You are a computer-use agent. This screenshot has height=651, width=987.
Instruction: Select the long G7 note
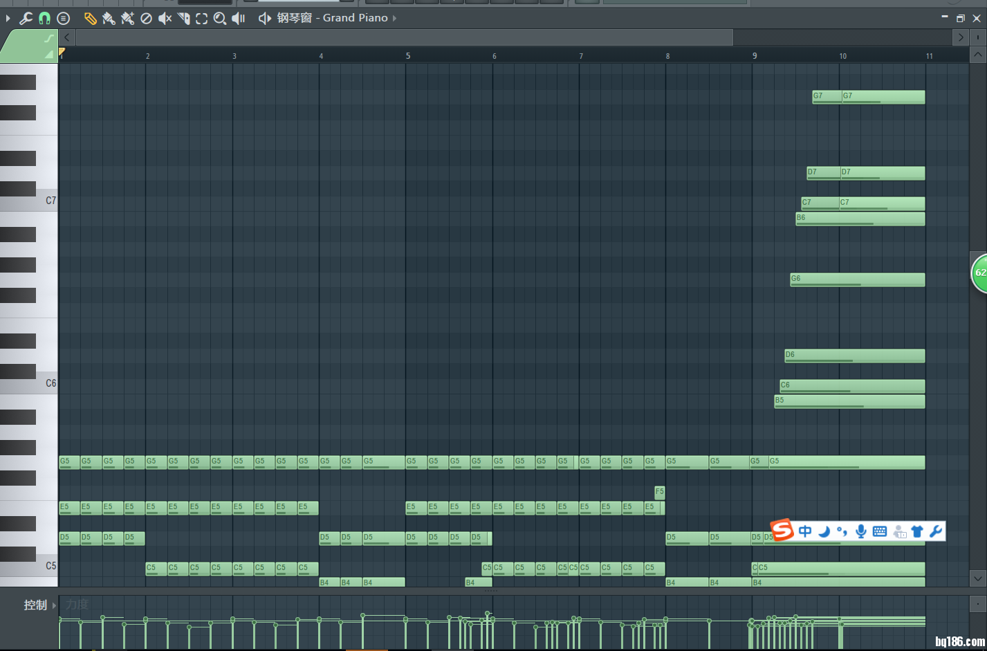click(883, 97)
